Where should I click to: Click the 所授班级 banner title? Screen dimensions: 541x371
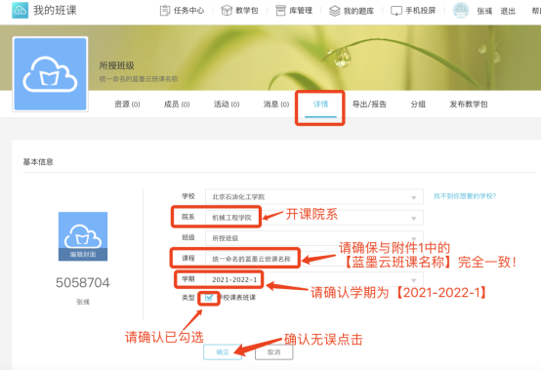click(116, 65)
